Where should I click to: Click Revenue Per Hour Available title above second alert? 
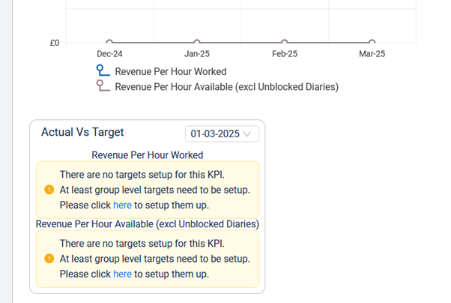click(x=148, y=223)
